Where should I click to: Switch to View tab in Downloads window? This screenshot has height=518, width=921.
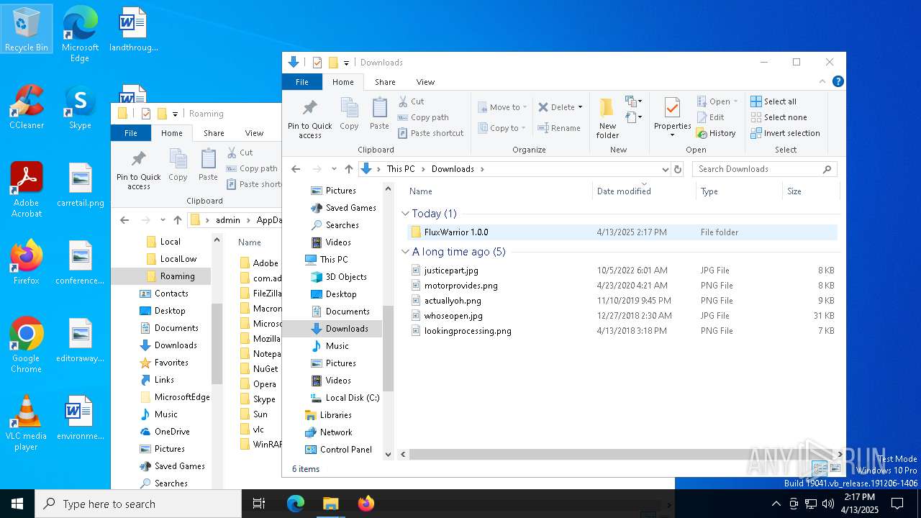coord(425,82)
